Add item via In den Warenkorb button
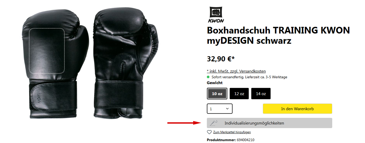This screenshot has width=365, height=143. pos(297,109)
